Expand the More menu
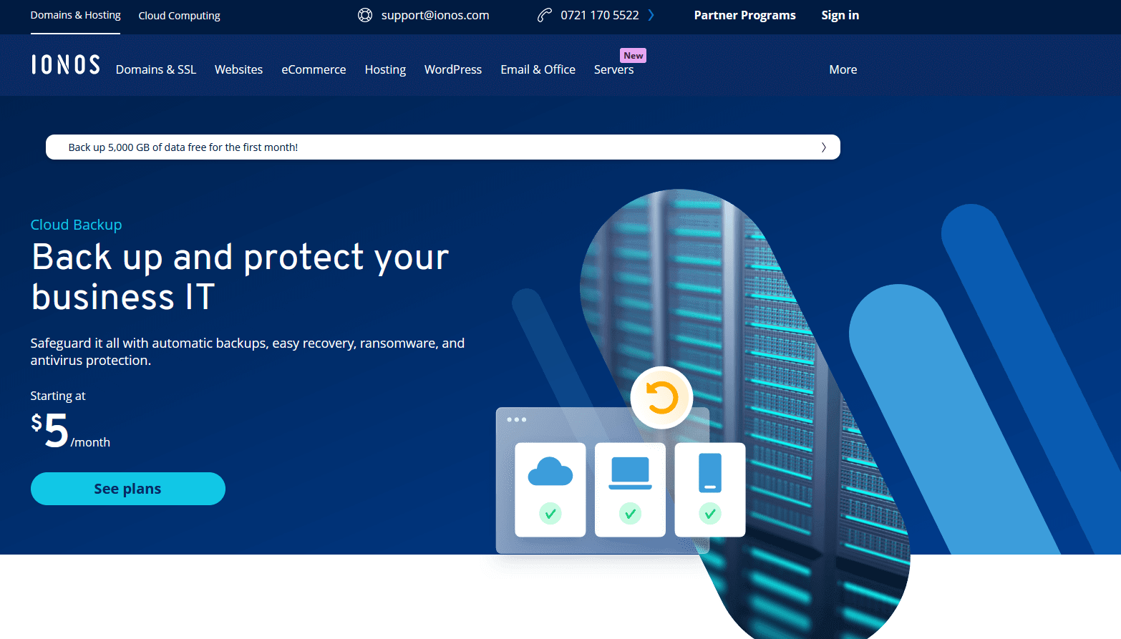Viewport: 1121px width, 639px height. point(843,69)
